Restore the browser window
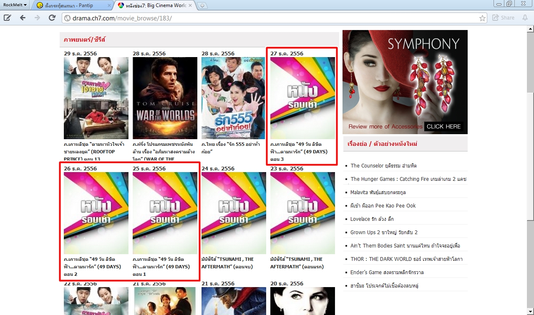Screen dimensions: 534x315 pos(509,4)
